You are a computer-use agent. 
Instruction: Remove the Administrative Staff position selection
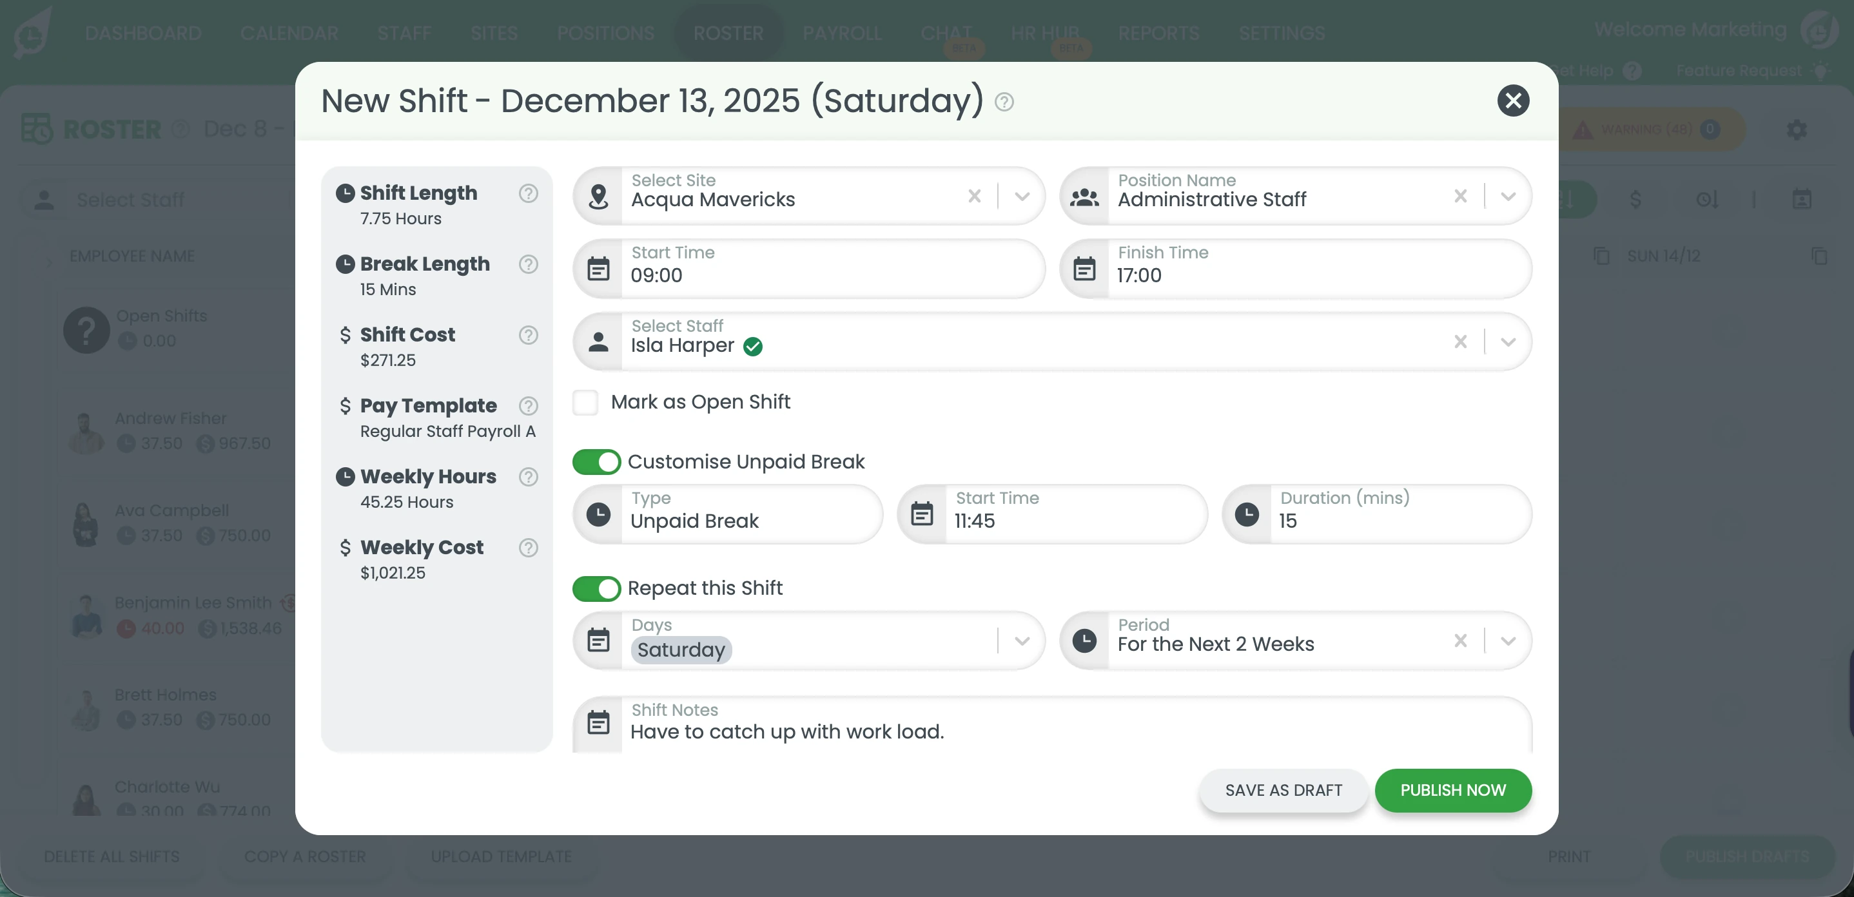pos(1460,196)
